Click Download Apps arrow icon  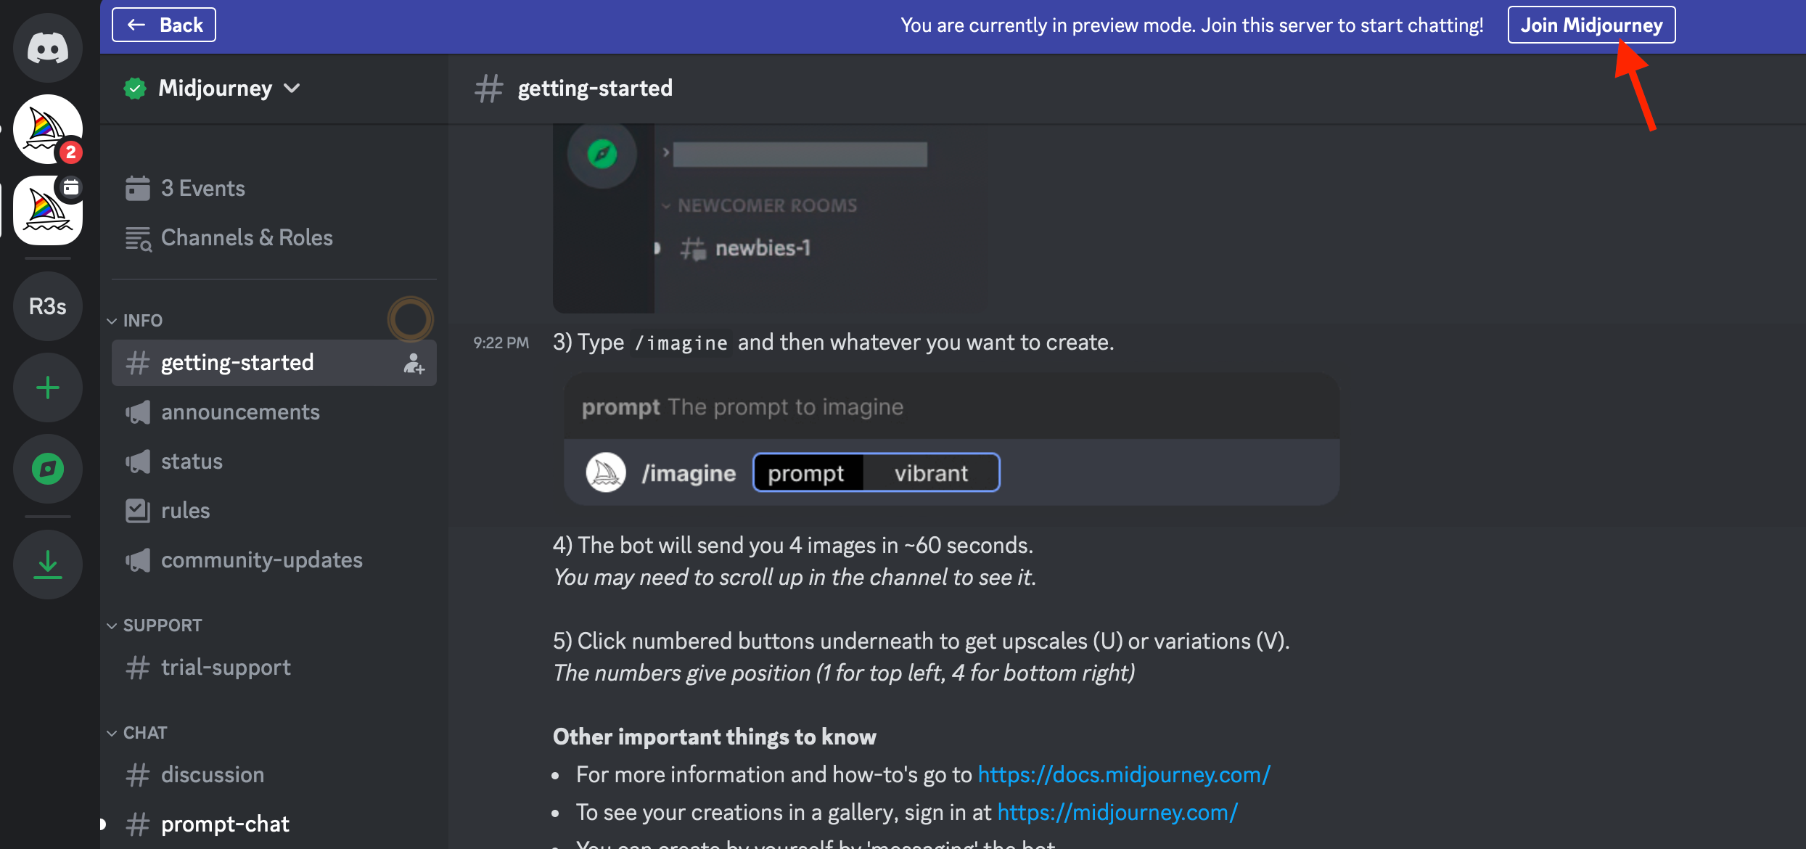coord(48,565)
